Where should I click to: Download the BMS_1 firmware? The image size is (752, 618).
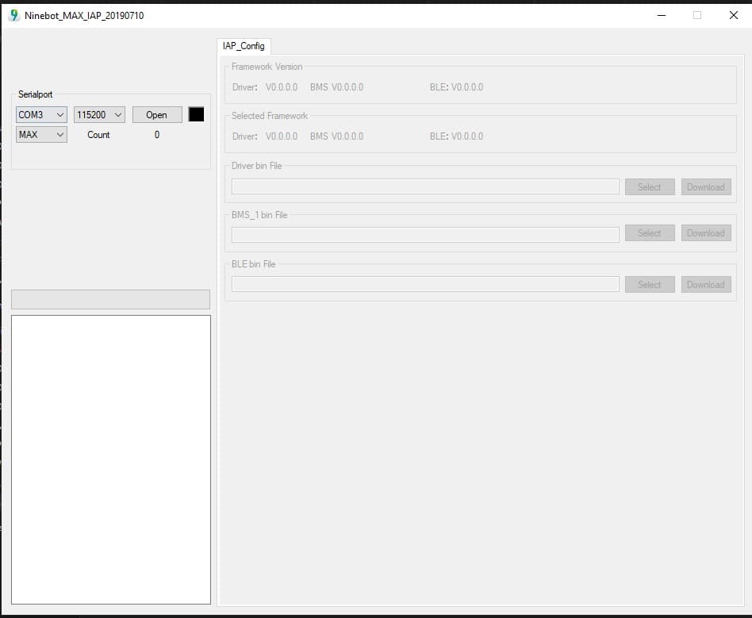click(705, 232)
